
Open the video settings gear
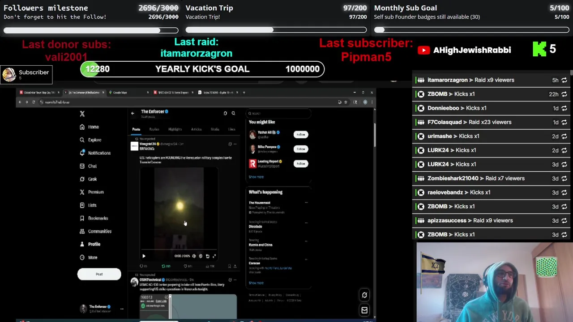(201, 256)
